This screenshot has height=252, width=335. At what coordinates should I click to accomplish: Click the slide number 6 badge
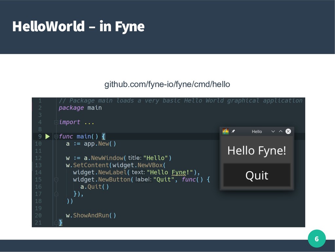pos(316,239)
